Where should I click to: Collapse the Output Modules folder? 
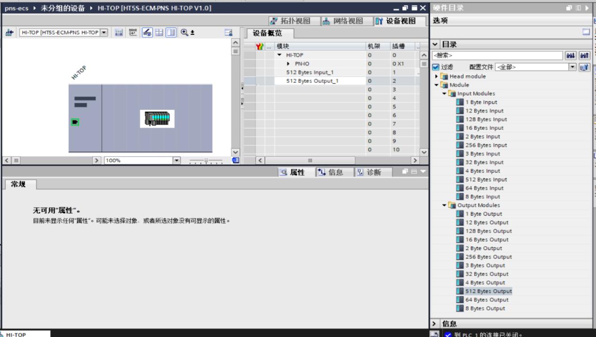click(444, 205)
